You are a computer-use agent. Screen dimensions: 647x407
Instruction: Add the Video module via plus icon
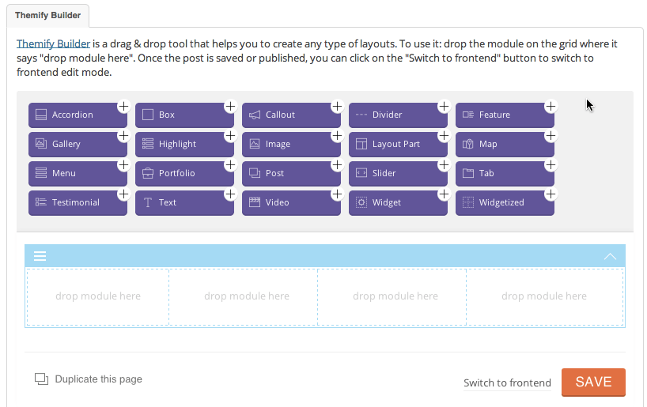[x=337, y=194]
